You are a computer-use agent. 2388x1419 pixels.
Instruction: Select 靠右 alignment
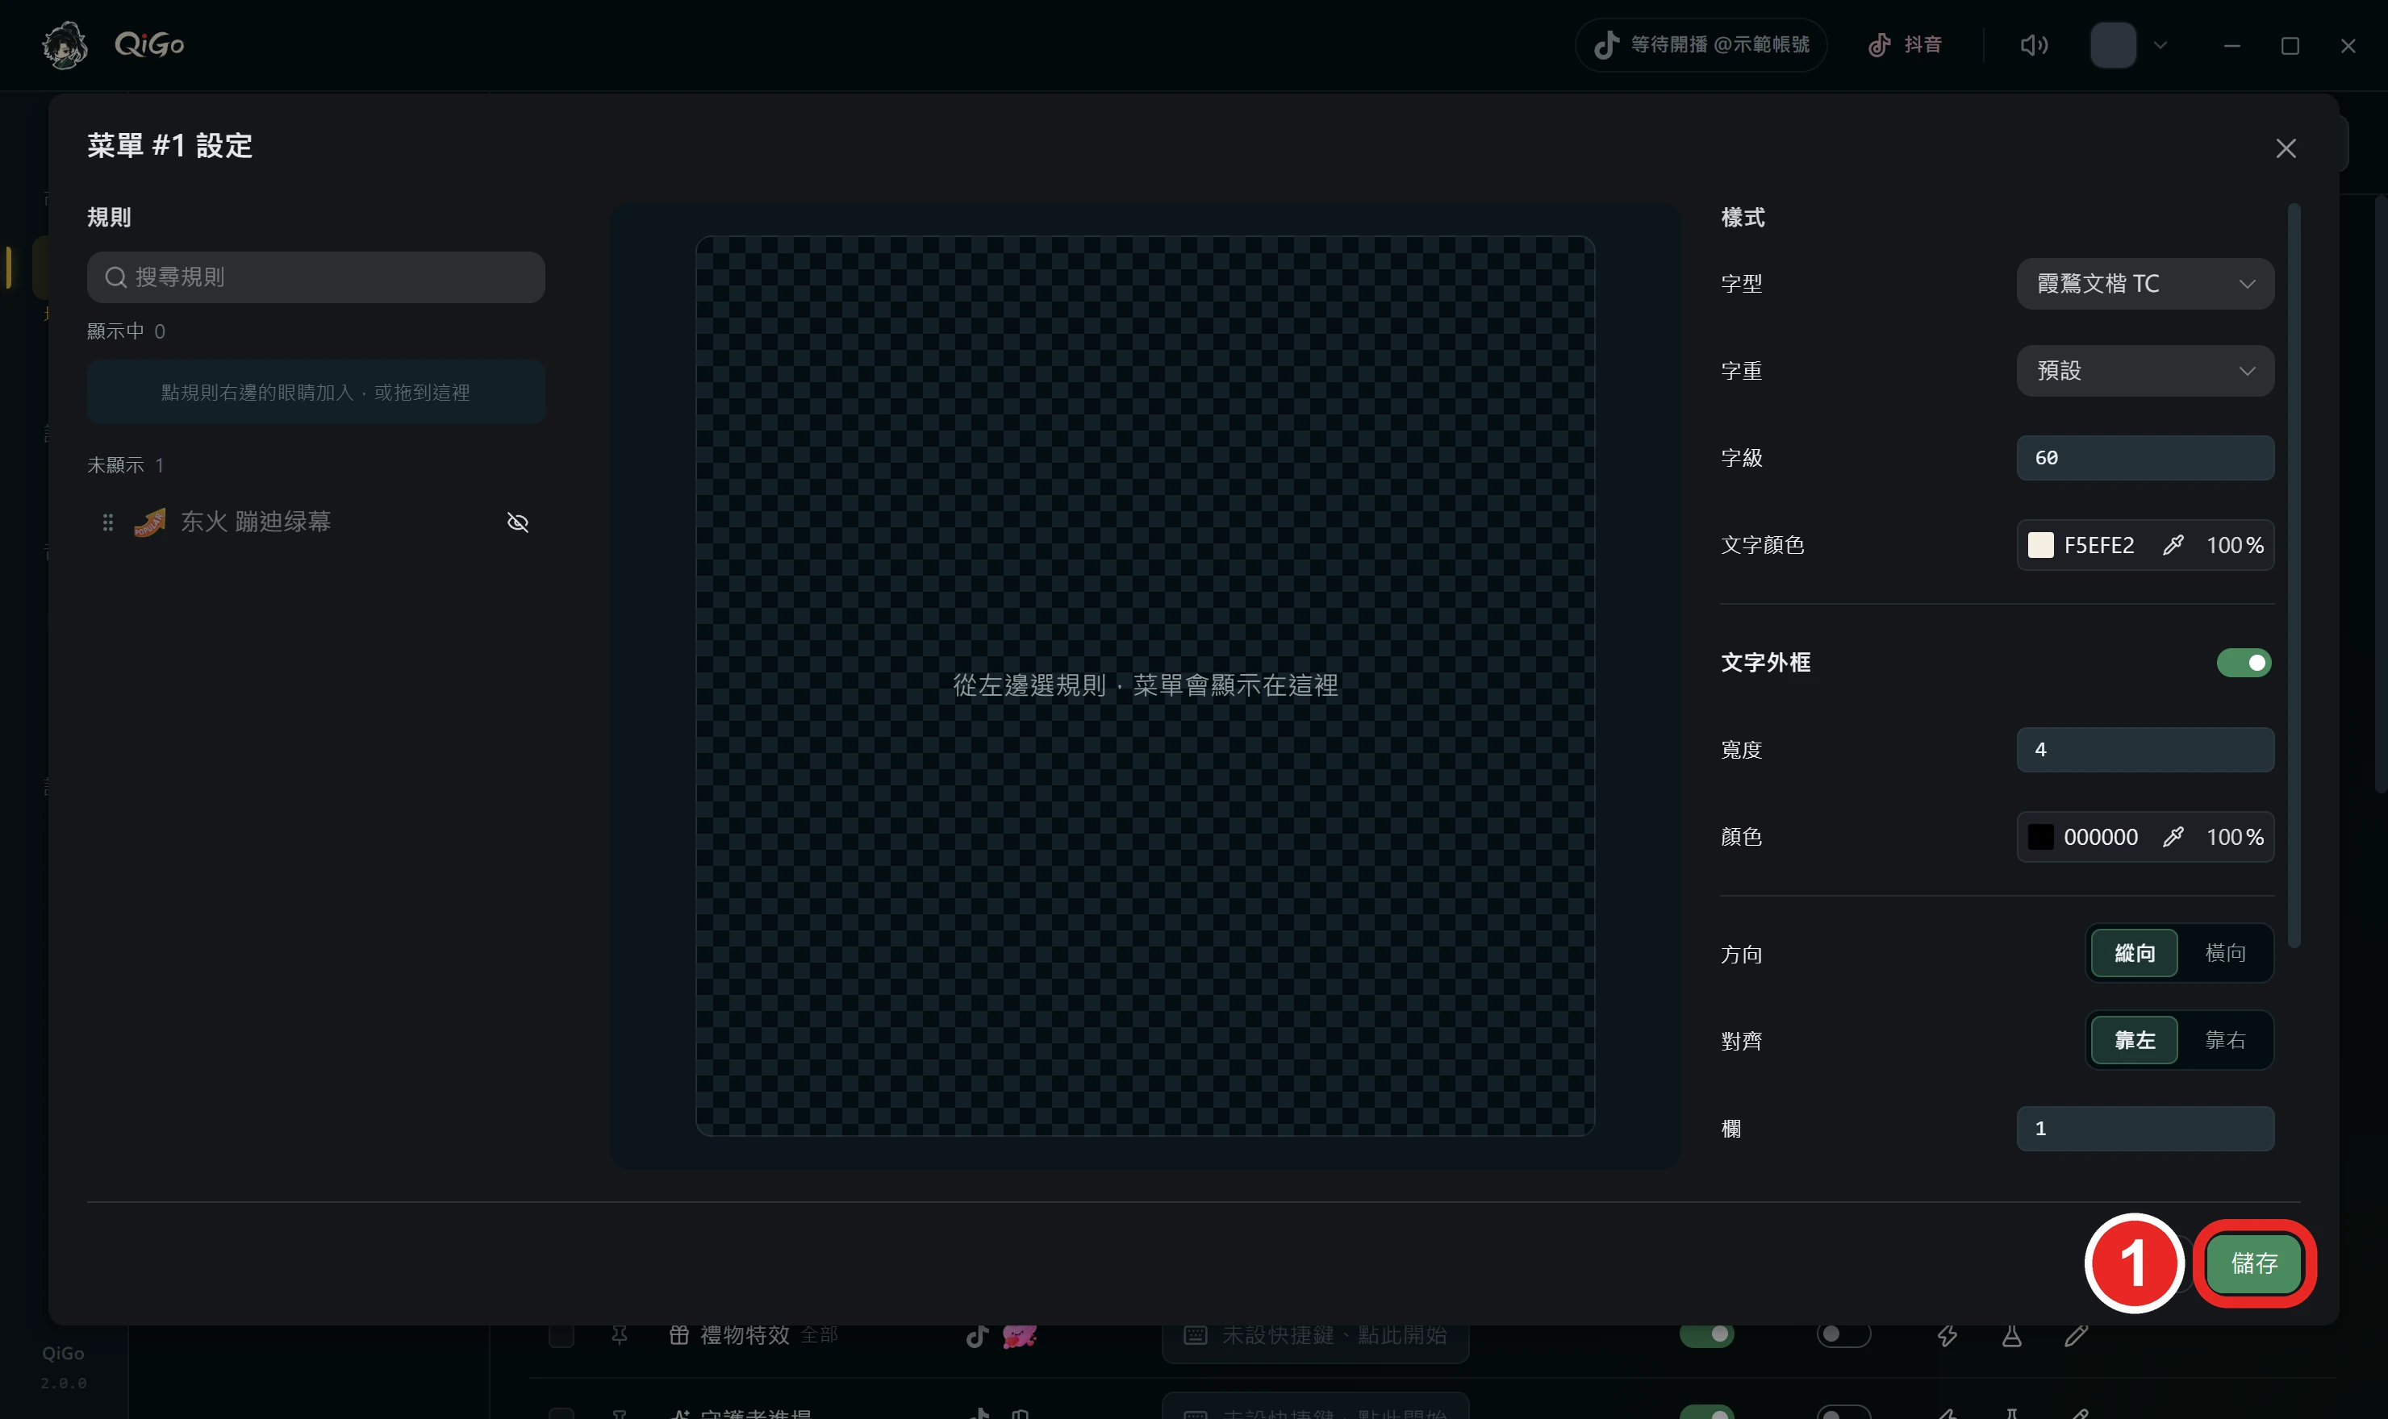click(x=2224, y=1040)
